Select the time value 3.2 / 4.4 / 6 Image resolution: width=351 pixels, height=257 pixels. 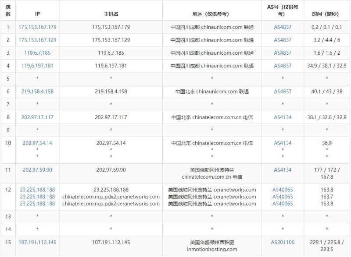point(326,40)
